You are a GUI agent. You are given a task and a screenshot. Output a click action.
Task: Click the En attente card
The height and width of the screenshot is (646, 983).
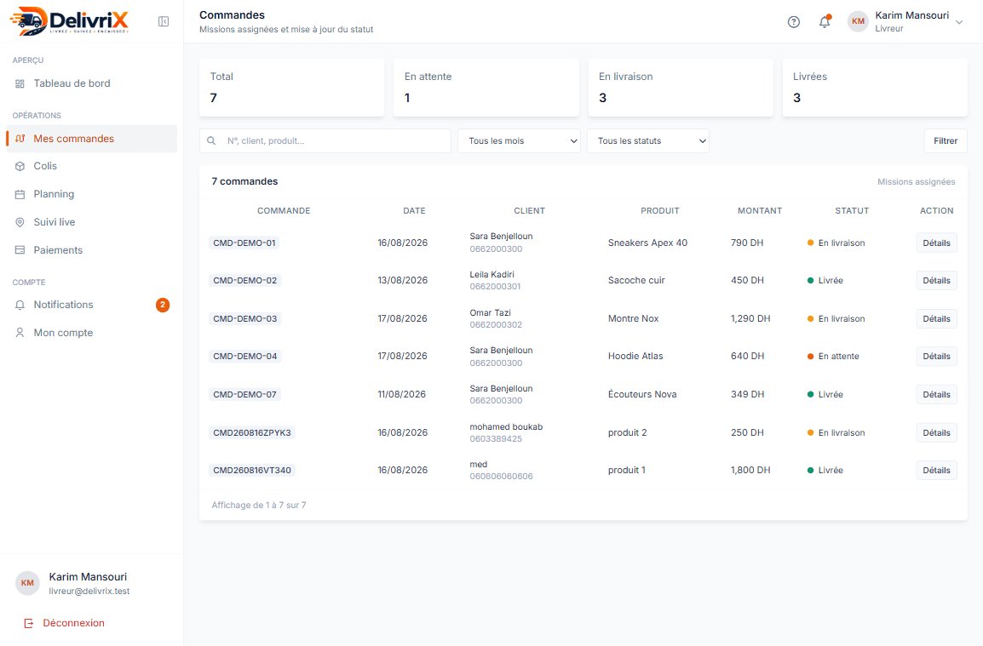tap(486, 88)
